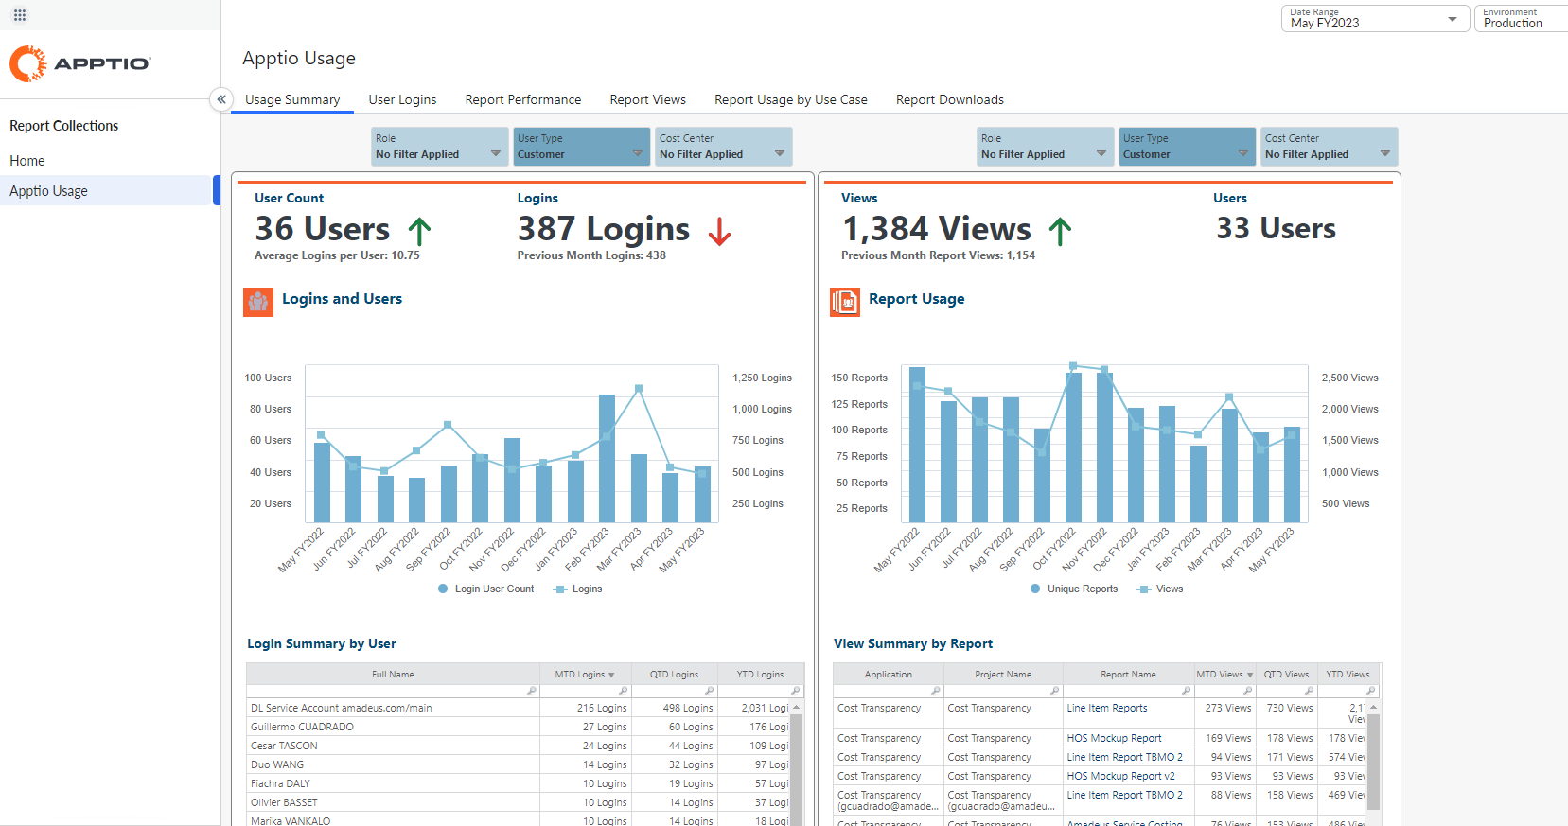
Task: Open the Environment Production dropdown
Action: coord(1522,19)
